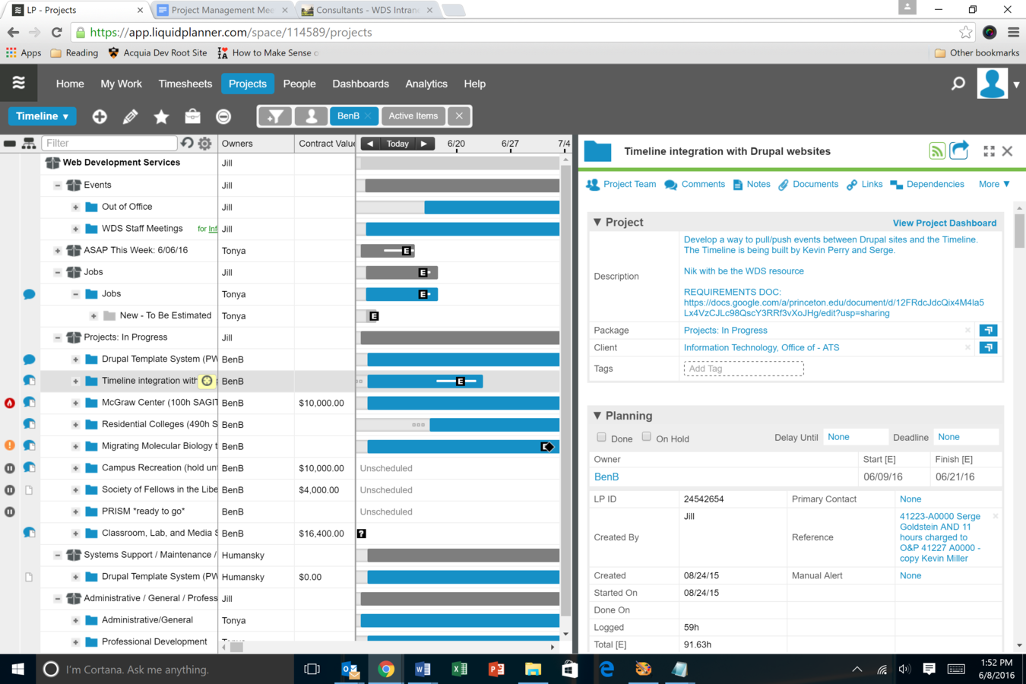This screenshot has height=684, width=1026.
Task: Click note icon on Society of Fellows row
Action: tap(29, 490)
